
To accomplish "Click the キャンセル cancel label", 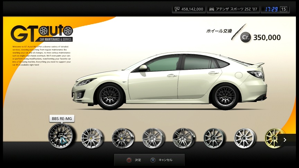I will click(165, 160).
